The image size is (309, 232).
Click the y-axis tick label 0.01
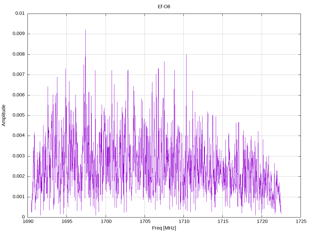click(20, 13)
